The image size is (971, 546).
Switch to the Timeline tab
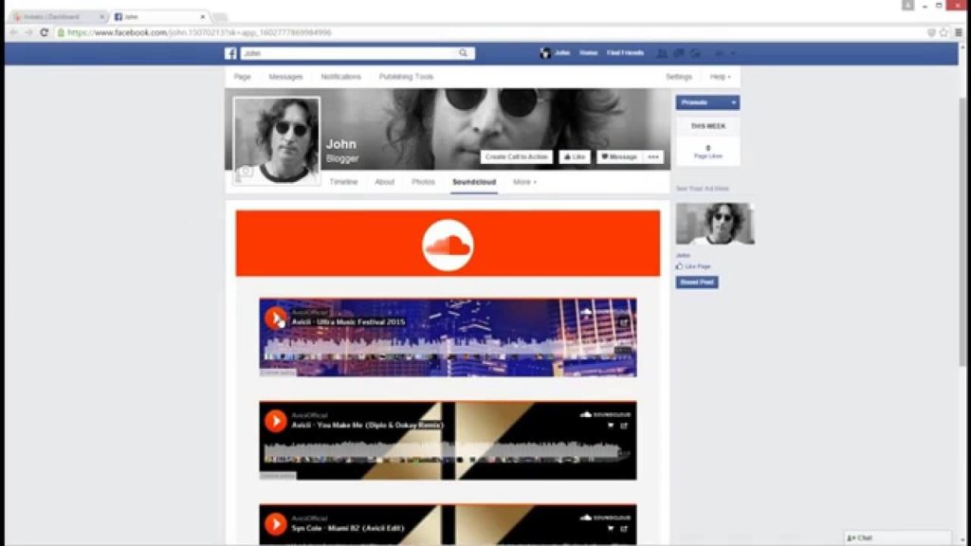(343, 182)
